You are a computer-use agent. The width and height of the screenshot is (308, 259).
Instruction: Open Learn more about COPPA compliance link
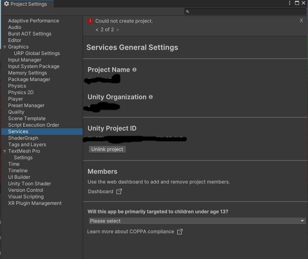130,232
